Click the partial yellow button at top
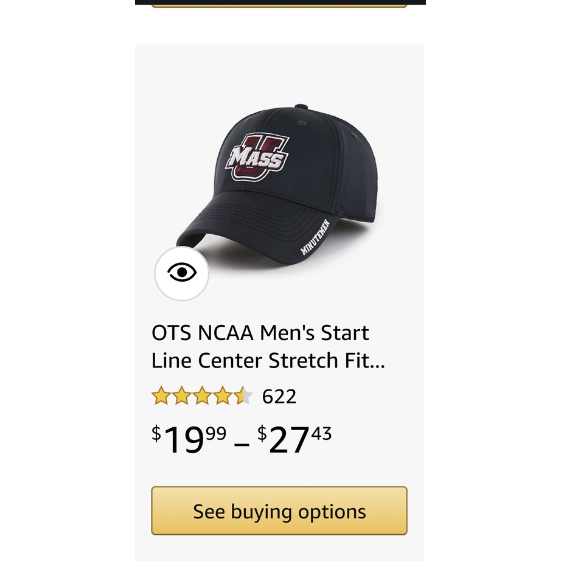 [279, 5]
